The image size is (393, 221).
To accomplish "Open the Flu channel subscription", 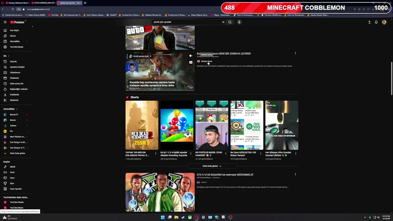I will [11, 131].
